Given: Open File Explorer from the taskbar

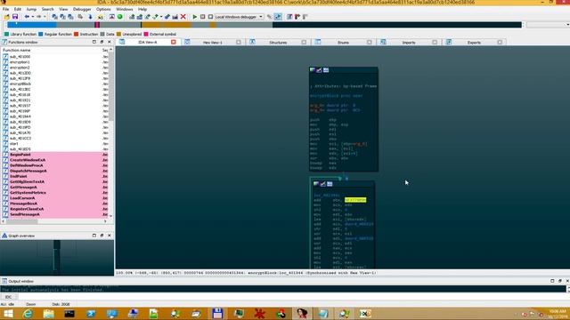Looking at the screenshot, I should coord(49,314).
